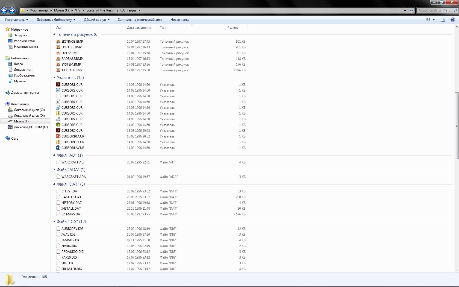The image size is (459, 287).
Task: Refresh the folder with address bar button
Action: click(x=411, y=10)
